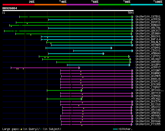Select the UniRef100_B6U301 label

pyautogui.click(x=148, y=37)
